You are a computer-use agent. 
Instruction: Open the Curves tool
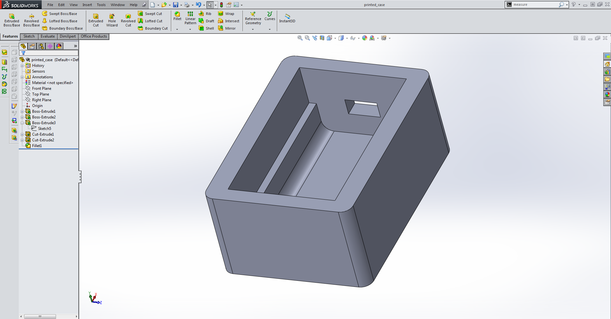pyautogui.click(x=270, y=16)
